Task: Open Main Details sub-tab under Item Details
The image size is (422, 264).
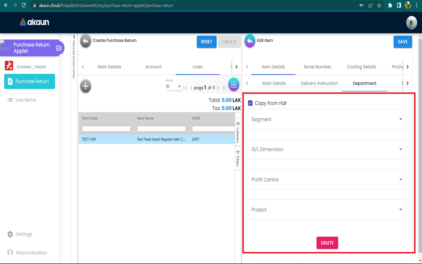Action: [274, 83]
